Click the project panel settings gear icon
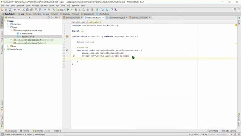241x136 pixels. coord(56,17)
